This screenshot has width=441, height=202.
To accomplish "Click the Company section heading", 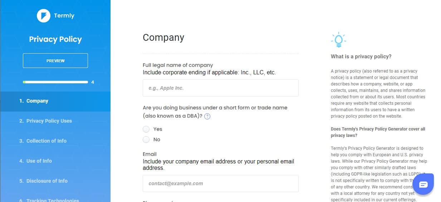I will point(163,38).
